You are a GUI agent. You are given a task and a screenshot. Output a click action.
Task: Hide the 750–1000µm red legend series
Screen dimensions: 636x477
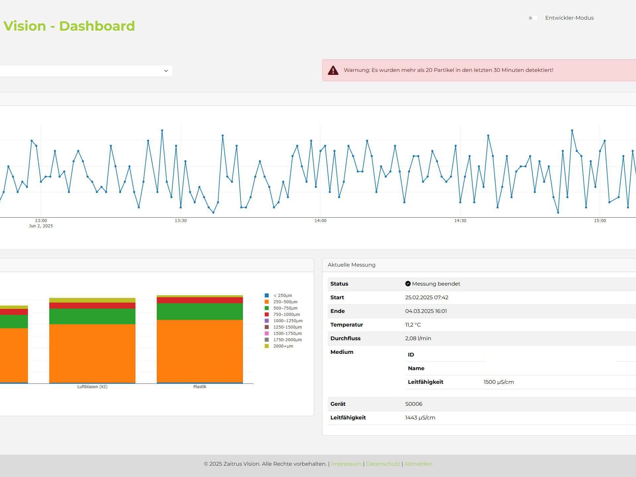282,314
